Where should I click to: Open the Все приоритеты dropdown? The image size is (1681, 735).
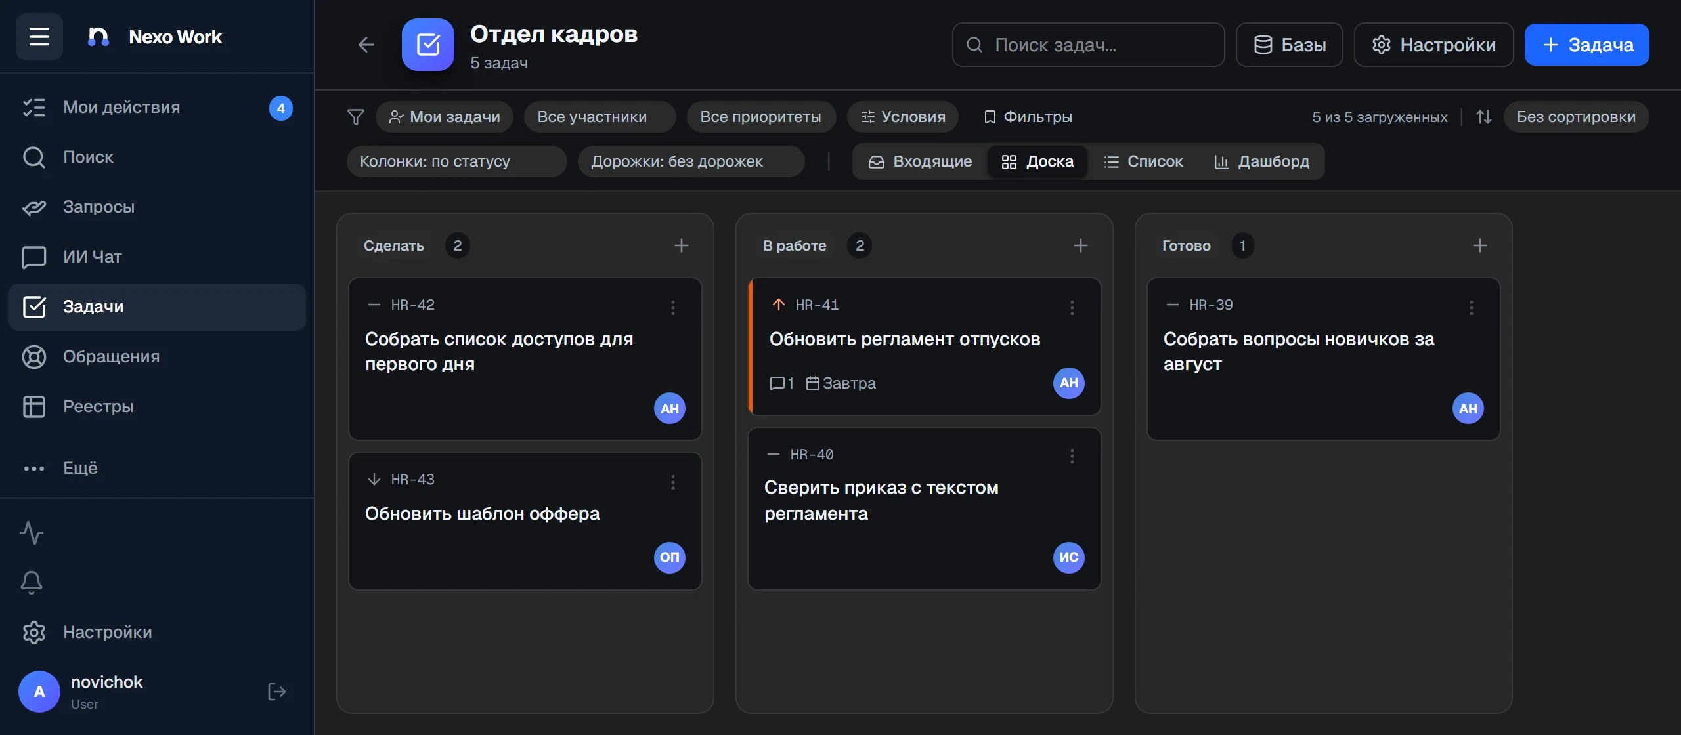click(x=762, y=117)
